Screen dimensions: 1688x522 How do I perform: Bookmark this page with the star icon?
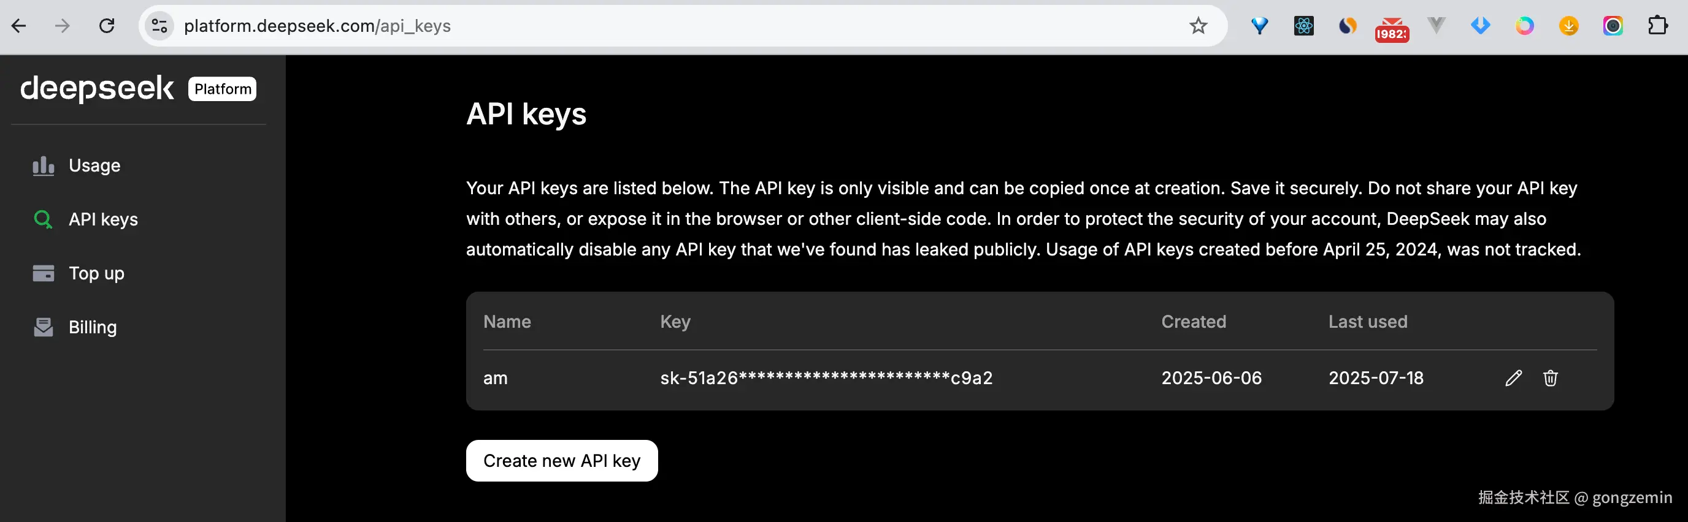click(1198, 26)
